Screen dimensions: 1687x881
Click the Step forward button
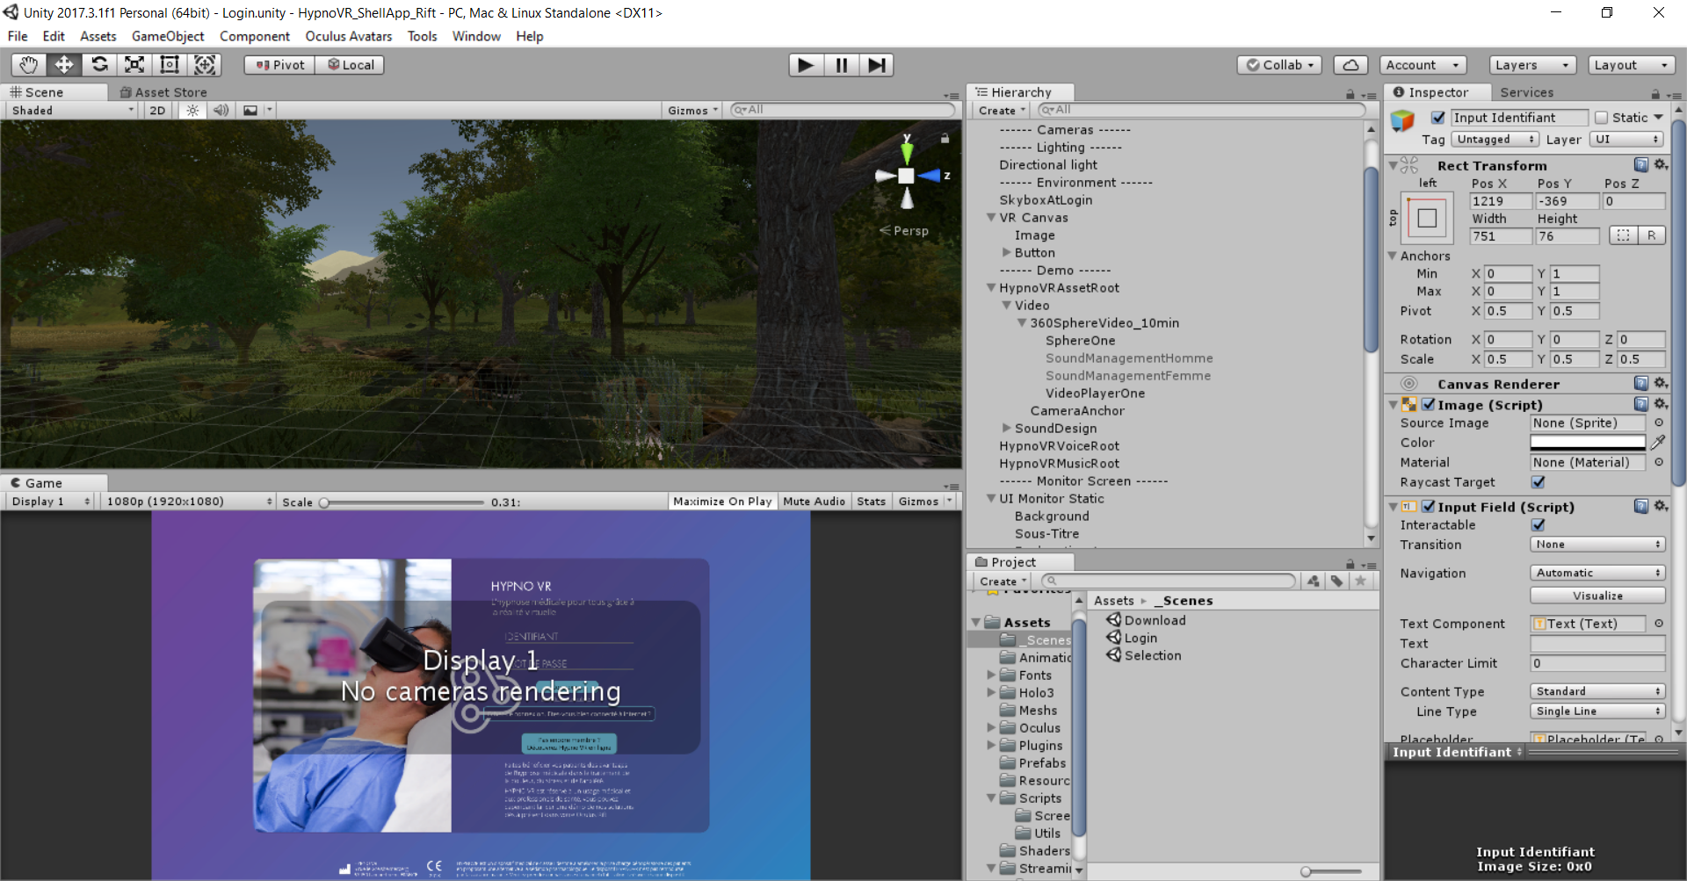point(876,65)
